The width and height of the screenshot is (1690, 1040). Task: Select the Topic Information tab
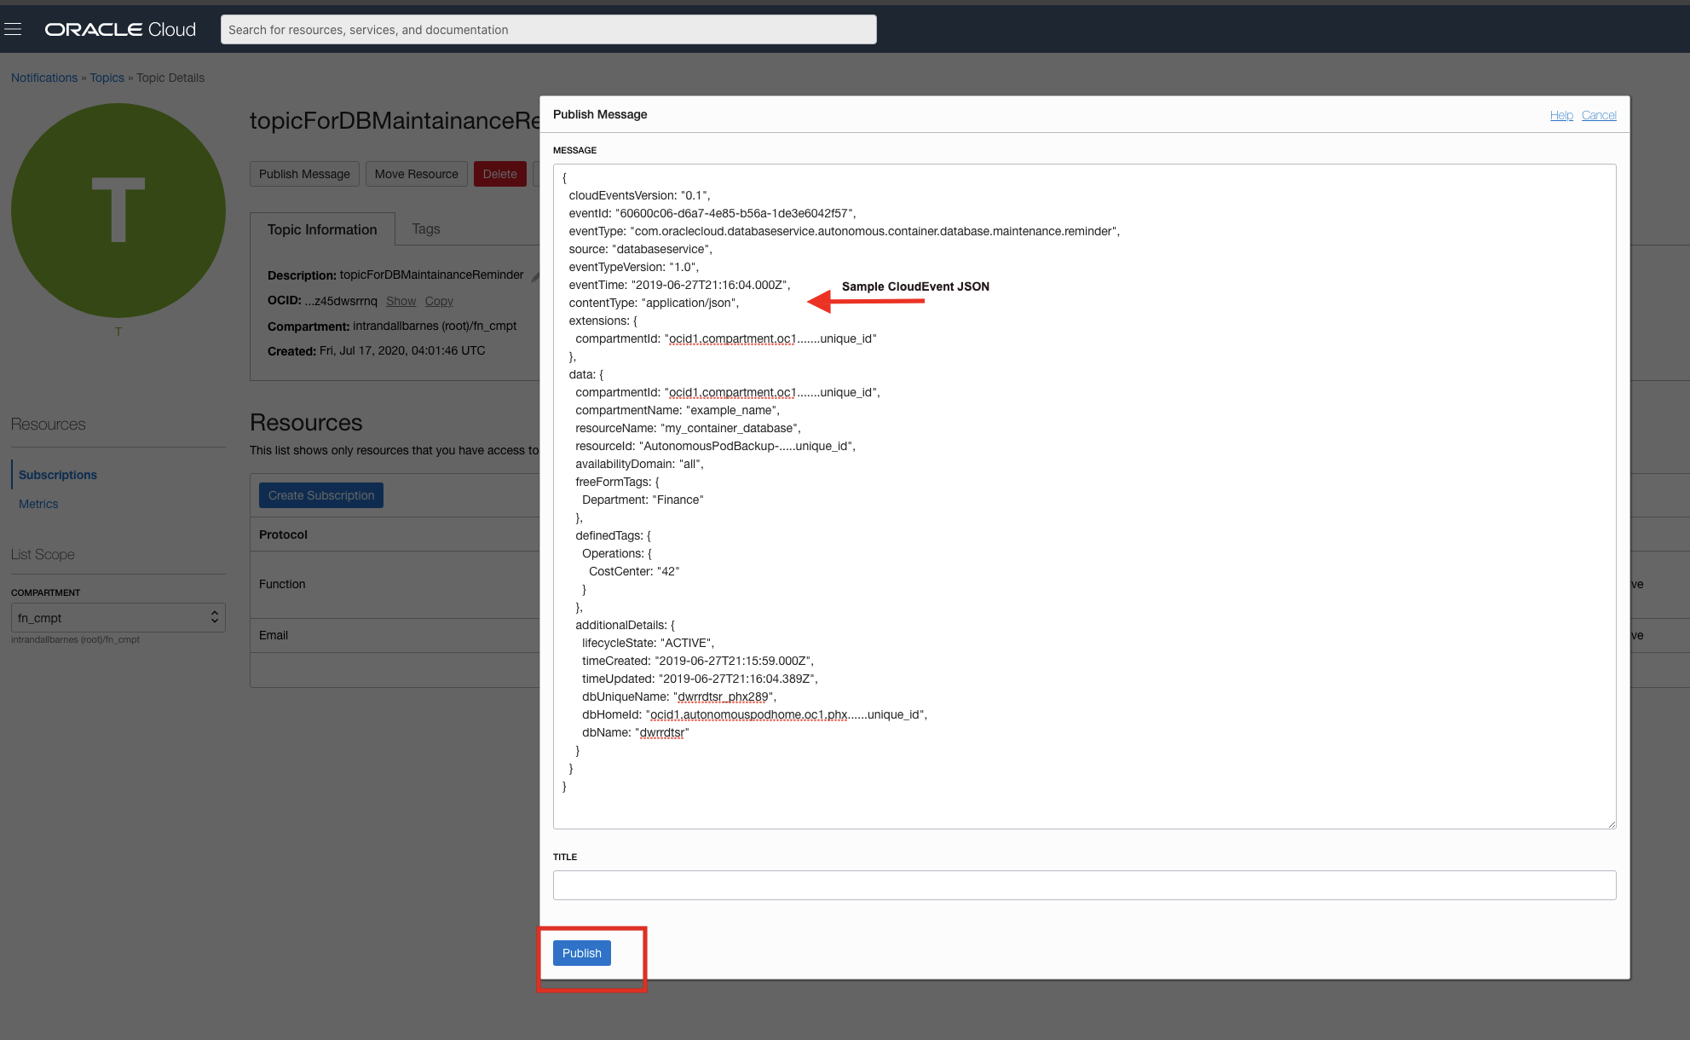point(321,230)
